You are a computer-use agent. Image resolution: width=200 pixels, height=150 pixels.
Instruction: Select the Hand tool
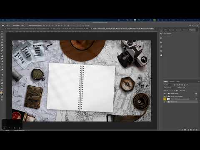[2, 83]
